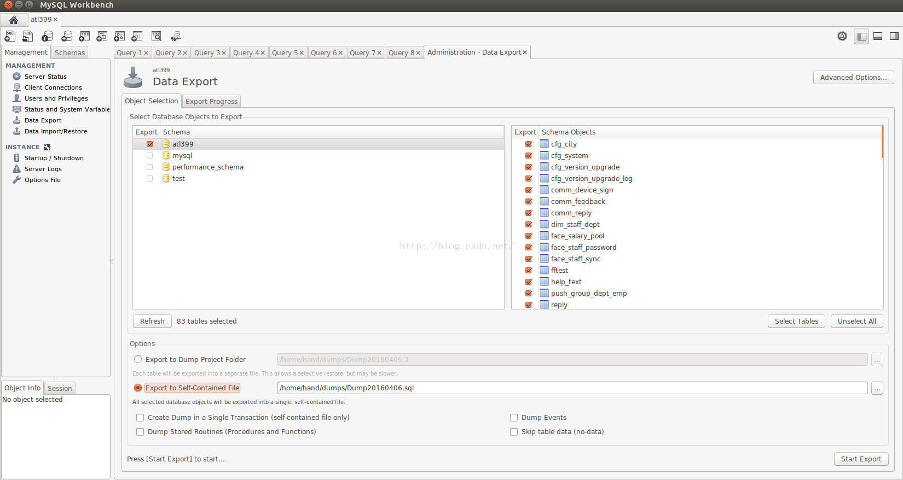Check the mysql schema export checkbox
The width and height of the screenshot is (903, 480).
(150, 156)
